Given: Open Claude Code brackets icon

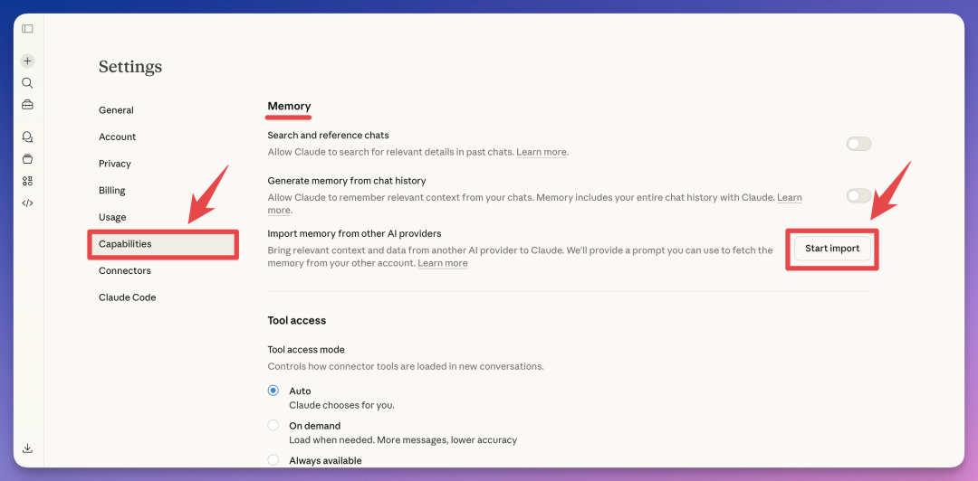Looking at the screenshot, I should click(x=27, y=203).
